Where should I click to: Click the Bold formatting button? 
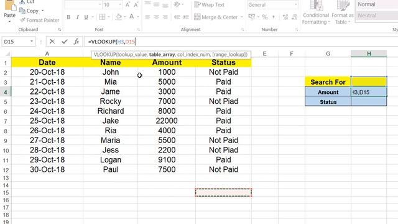[x=68, y=17]
